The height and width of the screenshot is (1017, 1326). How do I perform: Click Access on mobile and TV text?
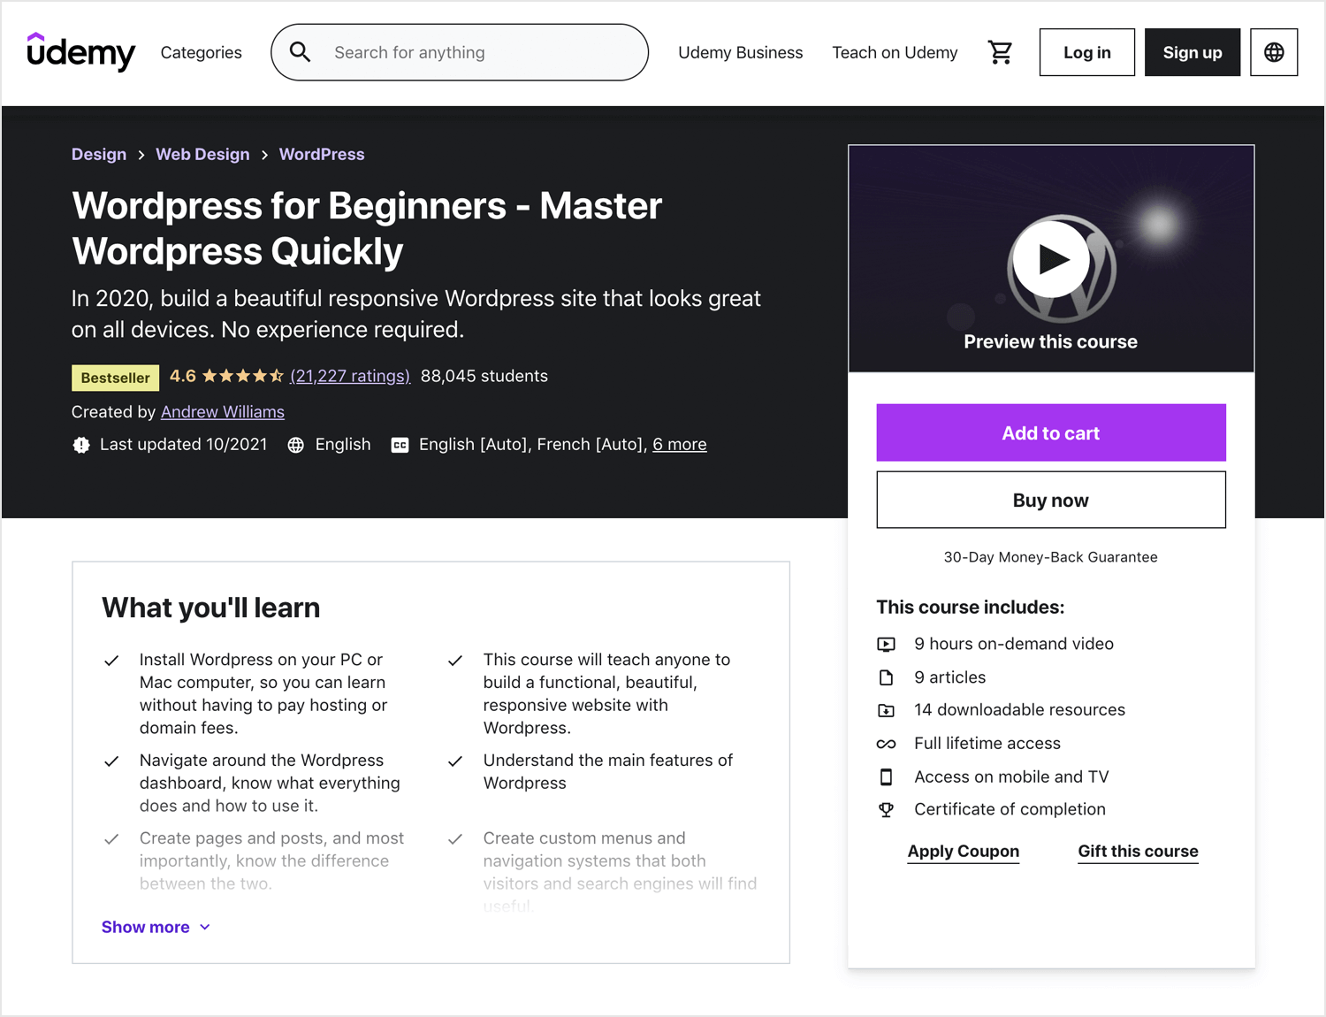coord(1011,776)
